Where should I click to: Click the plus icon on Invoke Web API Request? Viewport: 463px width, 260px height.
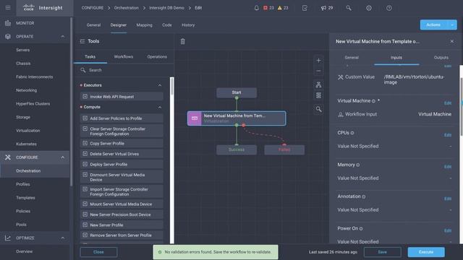tap(85, 96)
